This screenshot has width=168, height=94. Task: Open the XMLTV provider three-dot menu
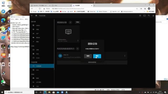coord(125,56)
